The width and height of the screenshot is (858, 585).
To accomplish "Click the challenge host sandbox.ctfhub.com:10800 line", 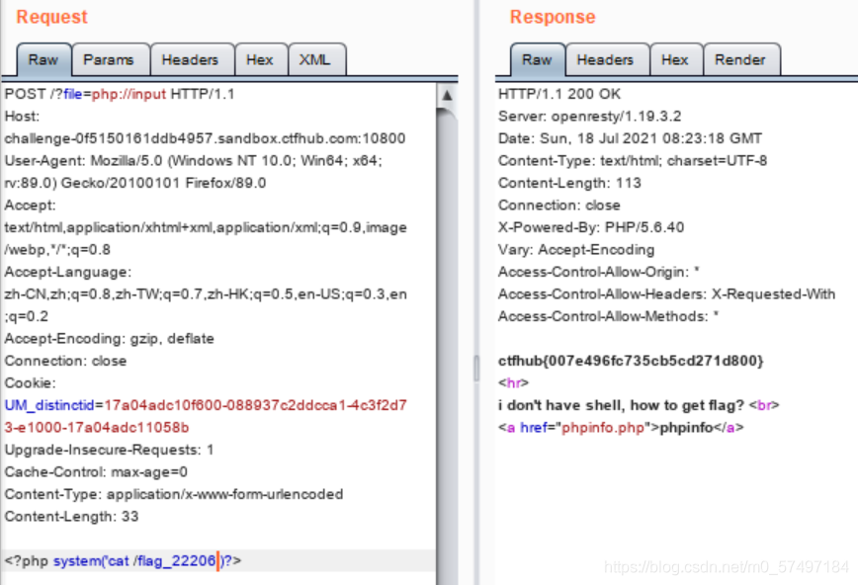I will tap(205, 138).
